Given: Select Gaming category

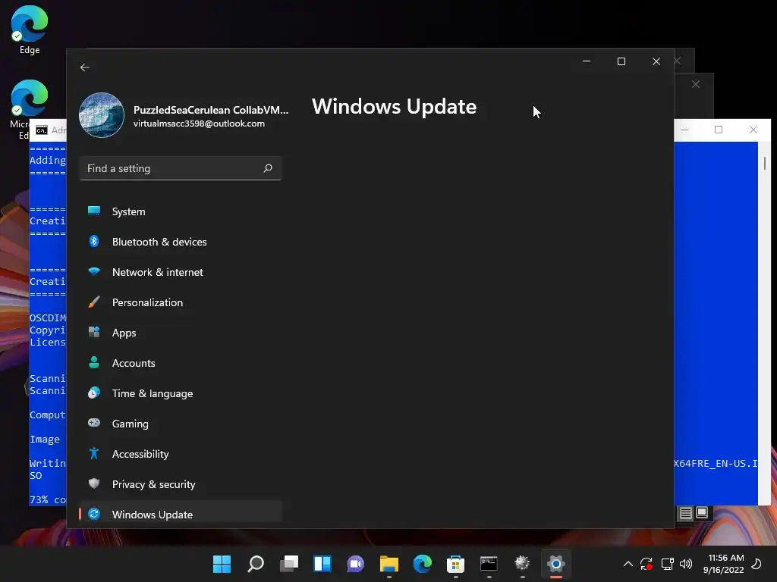Looking at the screenshot, I should (x=181, y=424).
